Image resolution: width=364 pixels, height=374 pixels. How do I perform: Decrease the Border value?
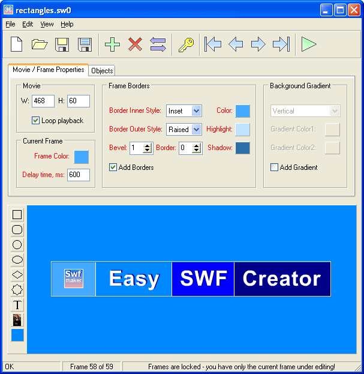(x=196, y=151)
